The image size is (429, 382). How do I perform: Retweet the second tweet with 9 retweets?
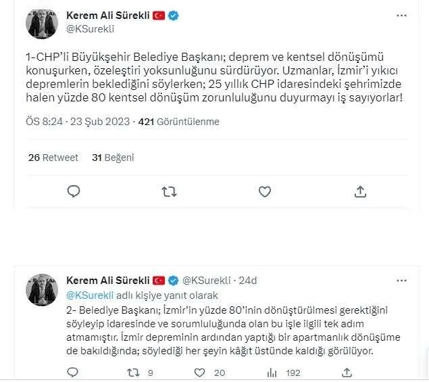click(140, 373)
